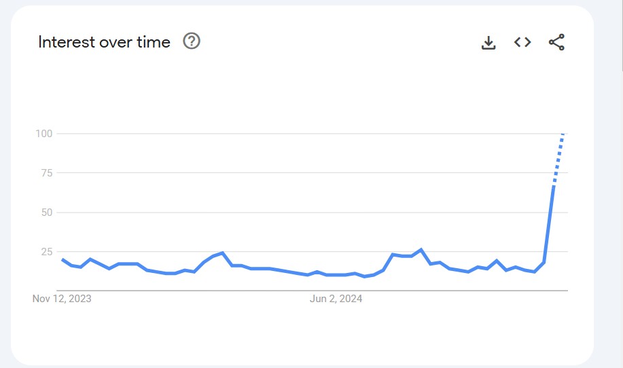Select the Nov 12, 2023 date label
Screen dimensions: 623x368
pos(62,299)
